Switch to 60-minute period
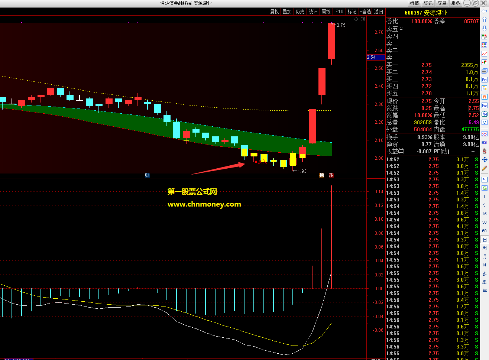489x360 pixels. click(485, 231)
